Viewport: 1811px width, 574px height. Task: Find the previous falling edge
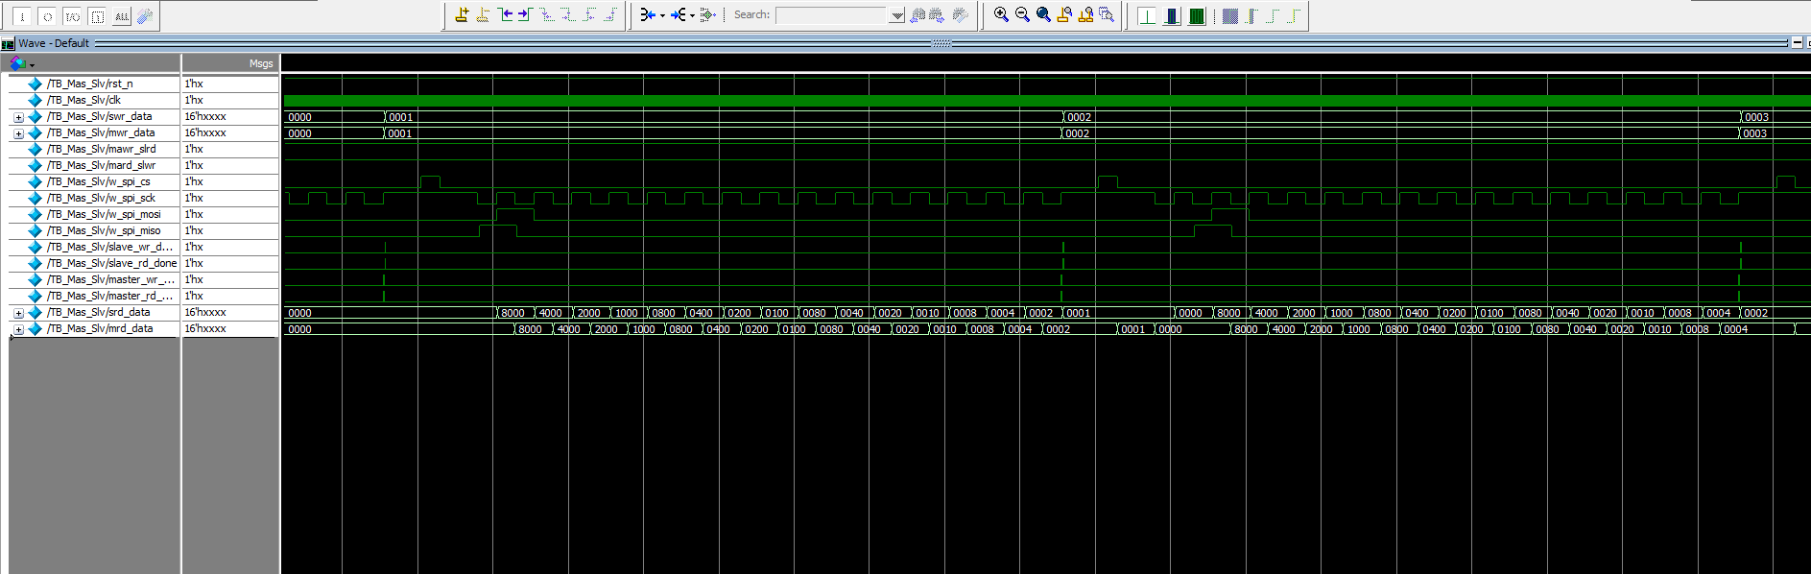click(547, 14)
